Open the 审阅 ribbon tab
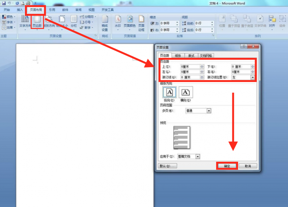 [x=78, y=10]
